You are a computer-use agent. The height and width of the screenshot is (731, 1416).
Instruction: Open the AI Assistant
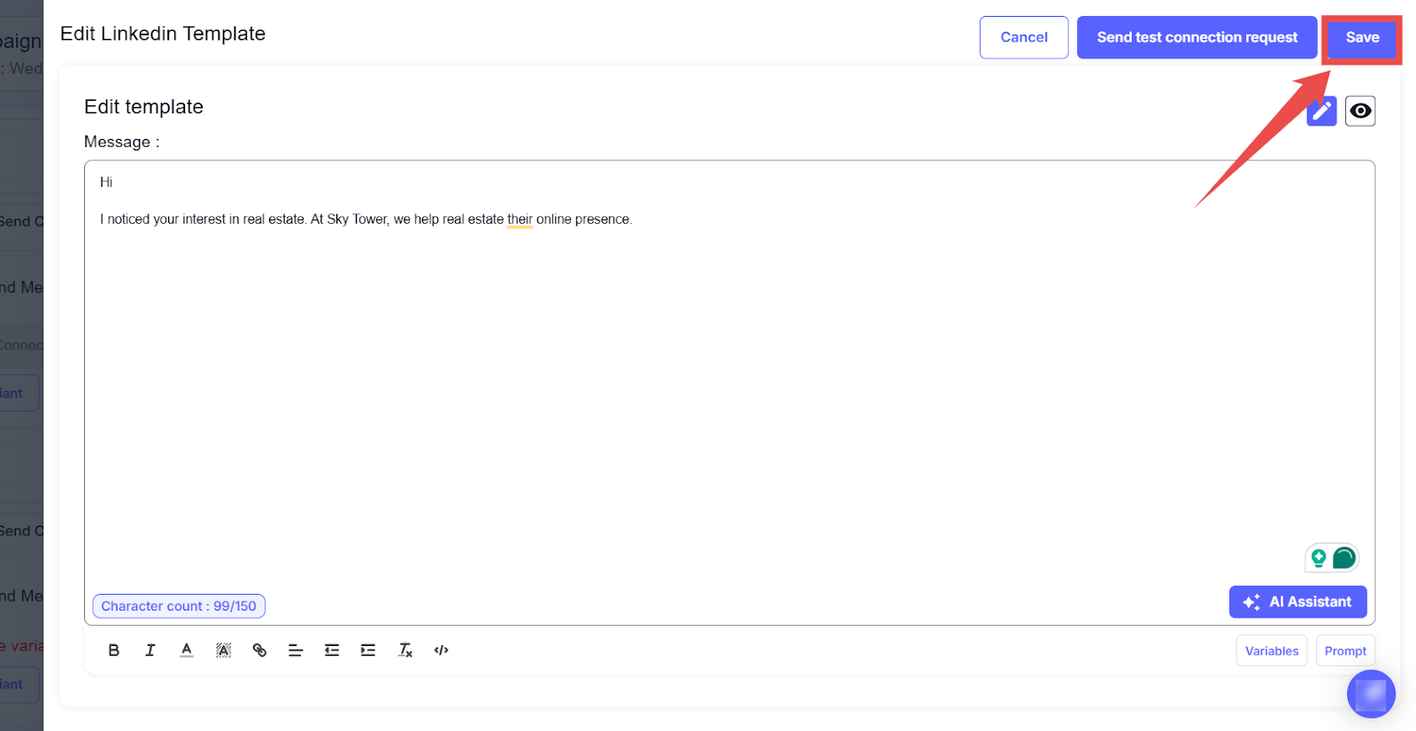(1297, 602)
